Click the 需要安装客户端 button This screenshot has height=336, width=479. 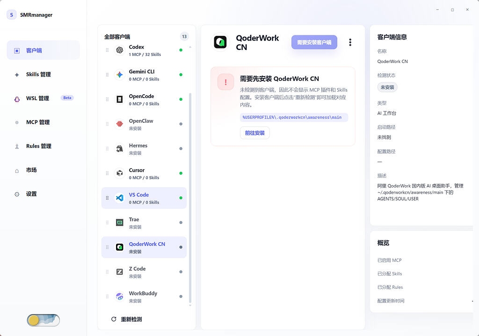pos(314,42)
